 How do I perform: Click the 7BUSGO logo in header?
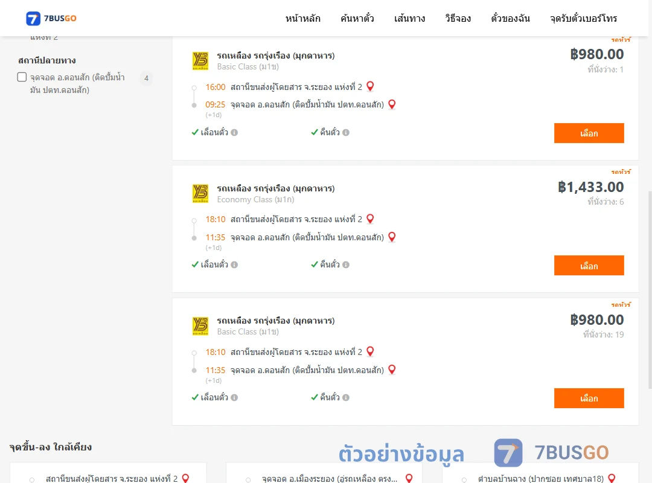pos(51,18)
